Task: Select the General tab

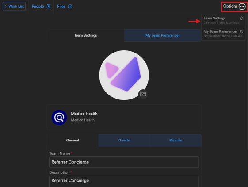Action: pyautogui.click(x=72, y=140)
